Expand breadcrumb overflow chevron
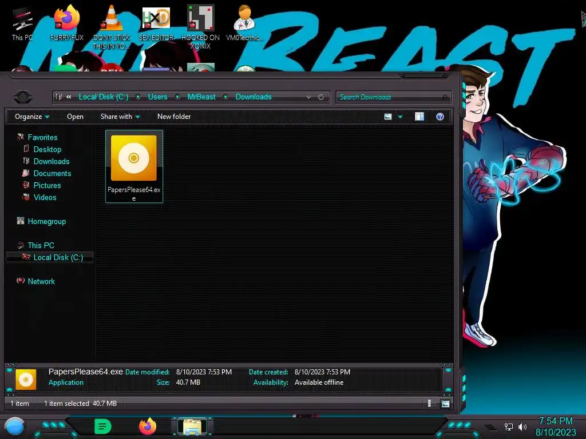The width and height of the screenshot is (586, 439). click(69, 97)
